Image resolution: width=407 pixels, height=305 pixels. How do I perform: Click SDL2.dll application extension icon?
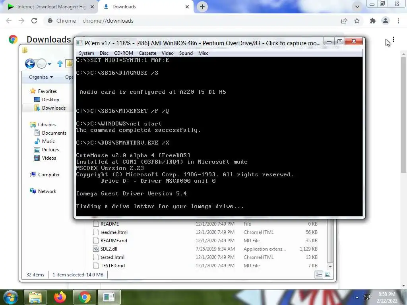point(96,249)
